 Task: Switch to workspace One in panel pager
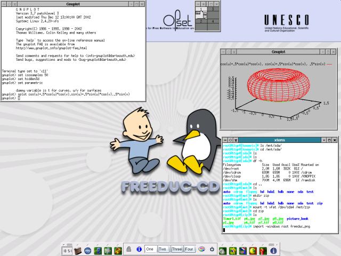pos(150,249)
